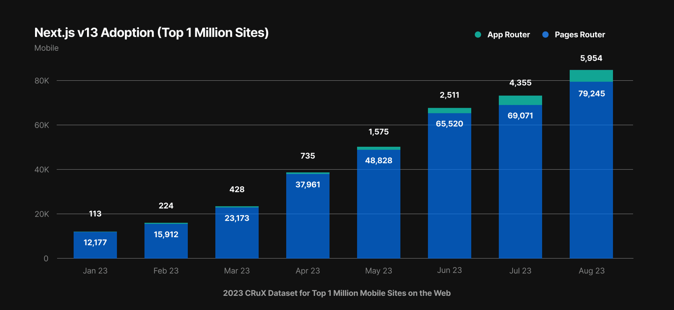Click the Aug 23 axis label
674x310 pixels.
coord(592,271)
